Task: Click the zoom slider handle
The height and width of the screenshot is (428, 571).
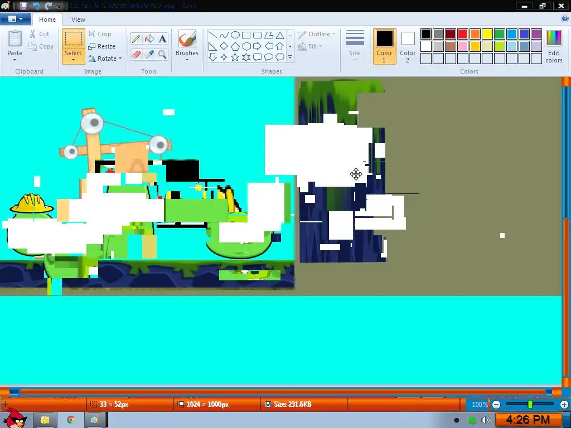Action: 530,404
